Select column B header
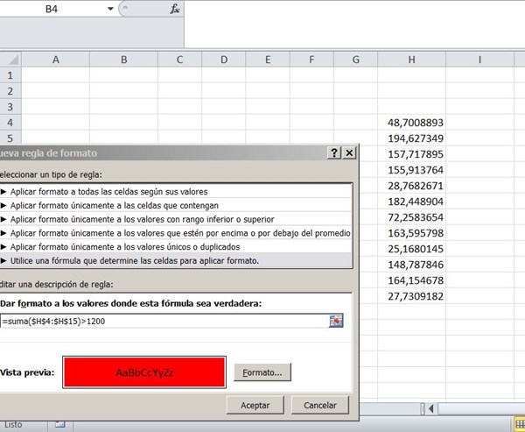Viewport: 525px width, 432px height. [x=123, y=60]
